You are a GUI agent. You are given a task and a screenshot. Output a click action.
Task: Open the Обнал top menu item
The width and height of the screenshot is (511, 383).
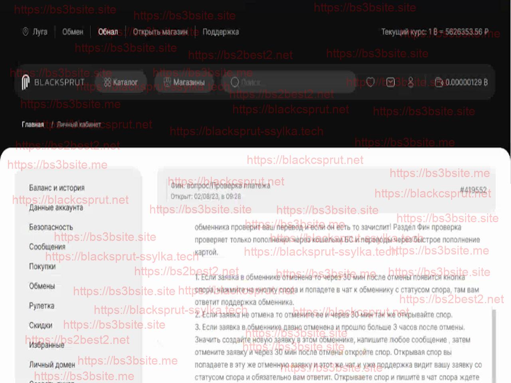(x=108, y=32)
